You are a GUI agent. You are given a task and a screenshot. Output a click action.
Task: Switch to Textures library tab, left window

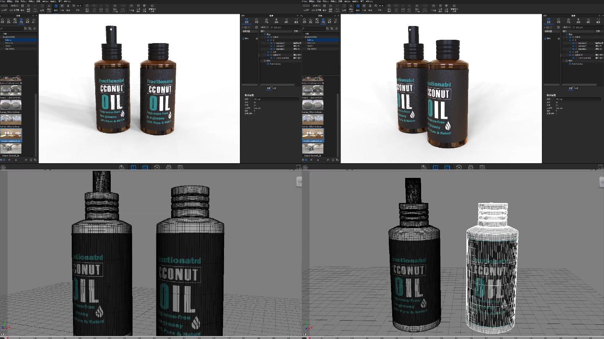(15, 21)
